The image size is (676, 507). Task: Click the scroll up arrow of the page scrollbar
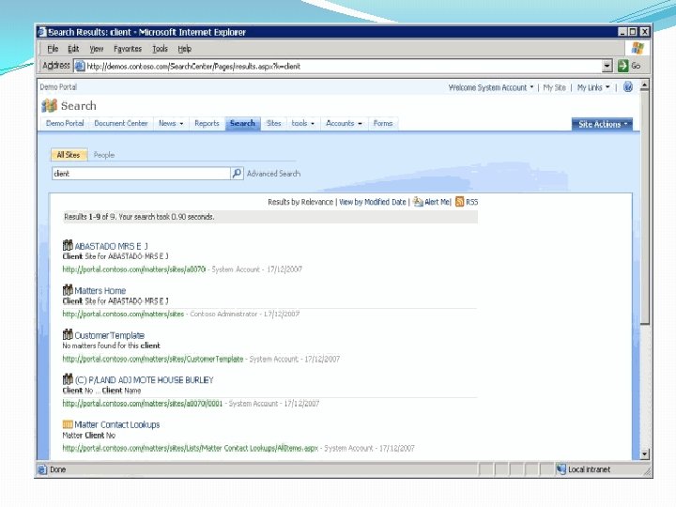point(644,84)
